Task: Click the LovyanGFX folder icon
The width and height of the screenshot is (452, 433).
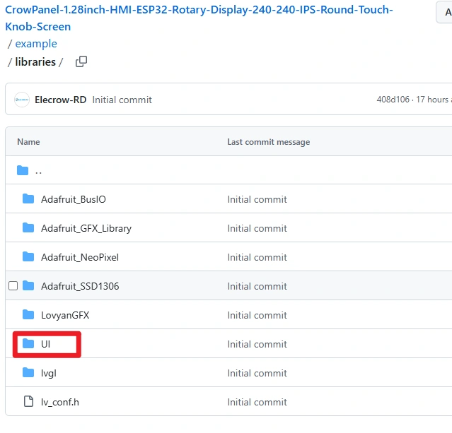Action: click(28, 315)
